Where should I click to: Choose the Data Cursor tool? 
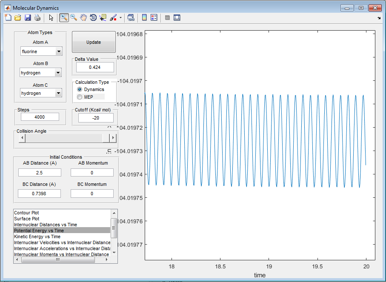coord(103,17)
